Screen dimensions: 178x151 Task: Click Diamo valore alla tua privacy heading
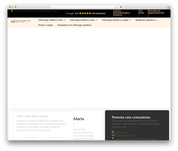(32, 116)
